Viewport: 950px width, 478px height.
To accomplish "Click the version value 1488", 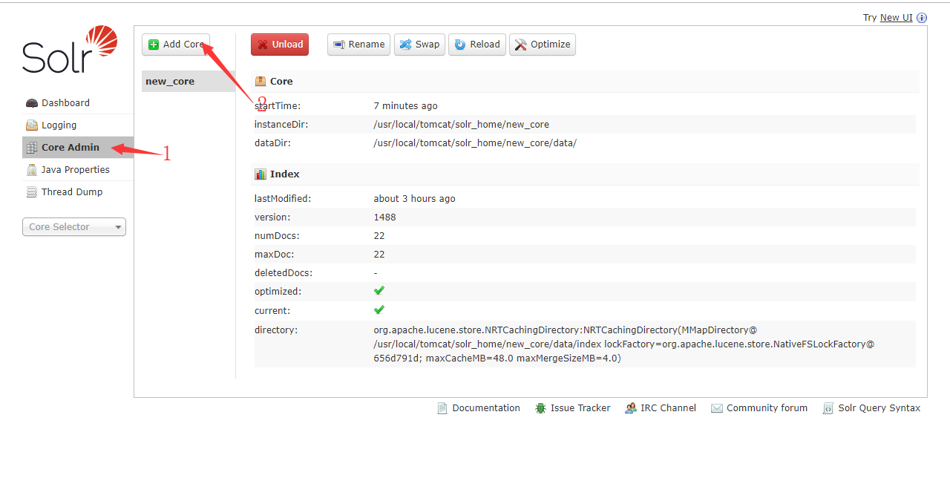I will [x=385, y=217].
